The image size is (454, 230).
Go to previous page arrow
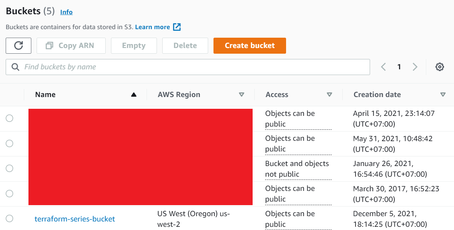point(383,67)
